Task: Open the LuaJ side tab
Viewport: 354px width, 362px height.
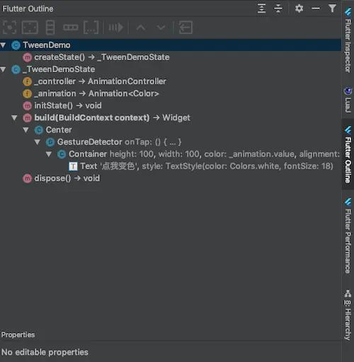Action: click(x=348, y=100)
